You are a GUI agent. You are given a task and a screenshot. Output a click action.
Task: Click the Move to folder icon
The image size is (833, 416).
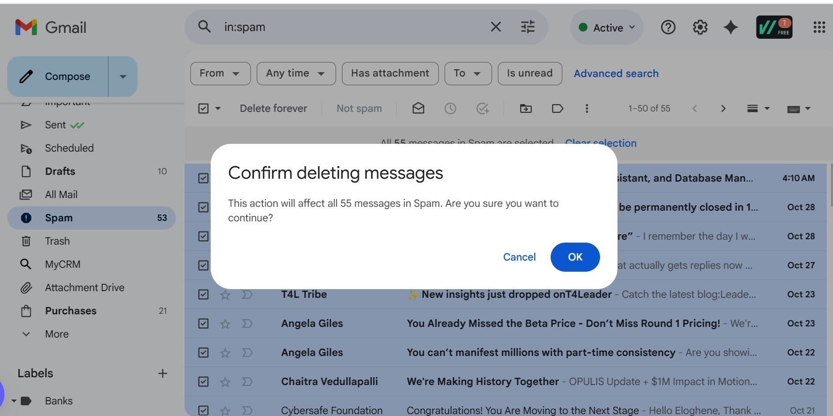point(525,108)
